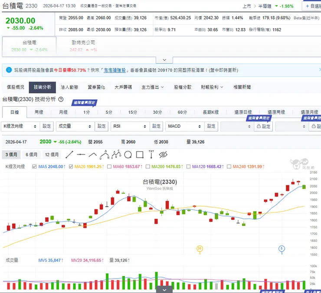Select the 還原日線 tab
Image resolution: width=321 pixels, height=293 pixels.
243,112
